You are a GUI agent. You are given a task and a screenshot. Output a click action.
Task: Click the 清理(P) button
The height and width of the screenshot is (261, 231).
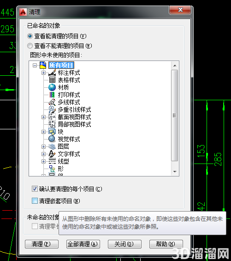[41, 244]
